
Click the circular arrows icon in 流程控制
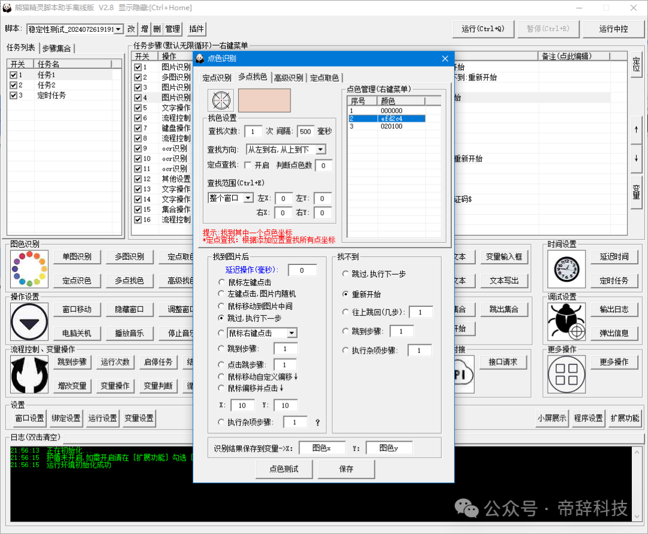tap(29, 374)
